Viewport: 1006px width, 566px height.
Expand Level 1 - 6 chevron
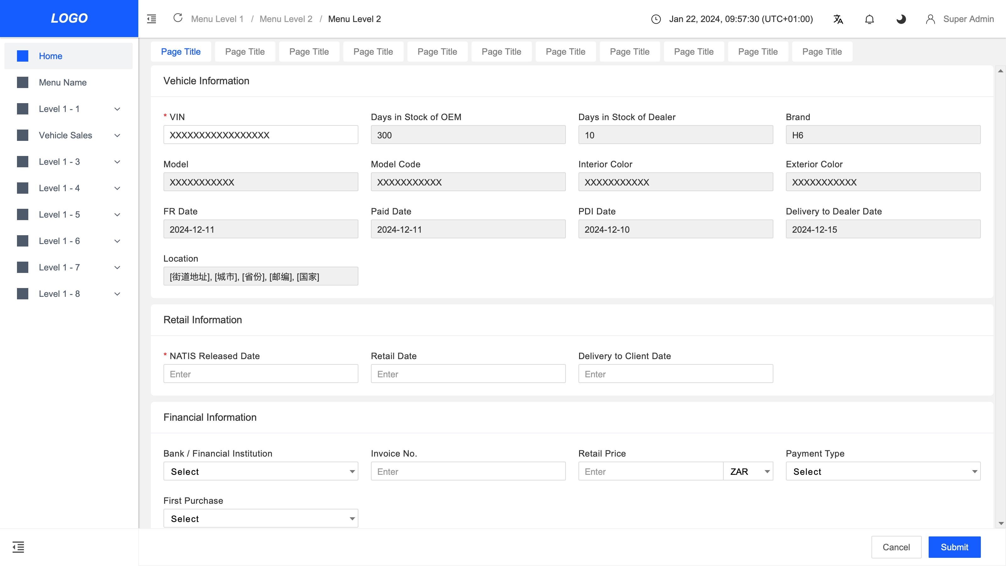pos(117,241)
